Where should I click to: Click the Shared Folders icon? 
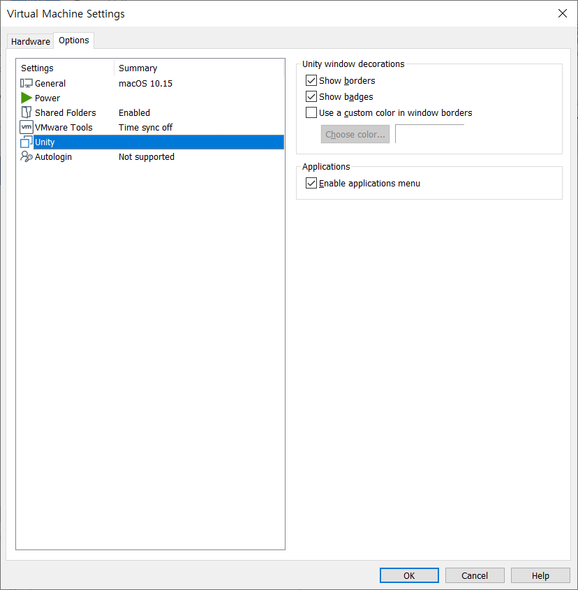[27, 112]
